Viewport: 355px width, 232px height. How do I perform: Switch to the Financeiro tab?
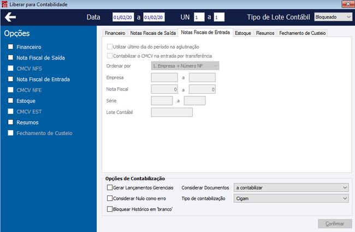click(115, 33)
